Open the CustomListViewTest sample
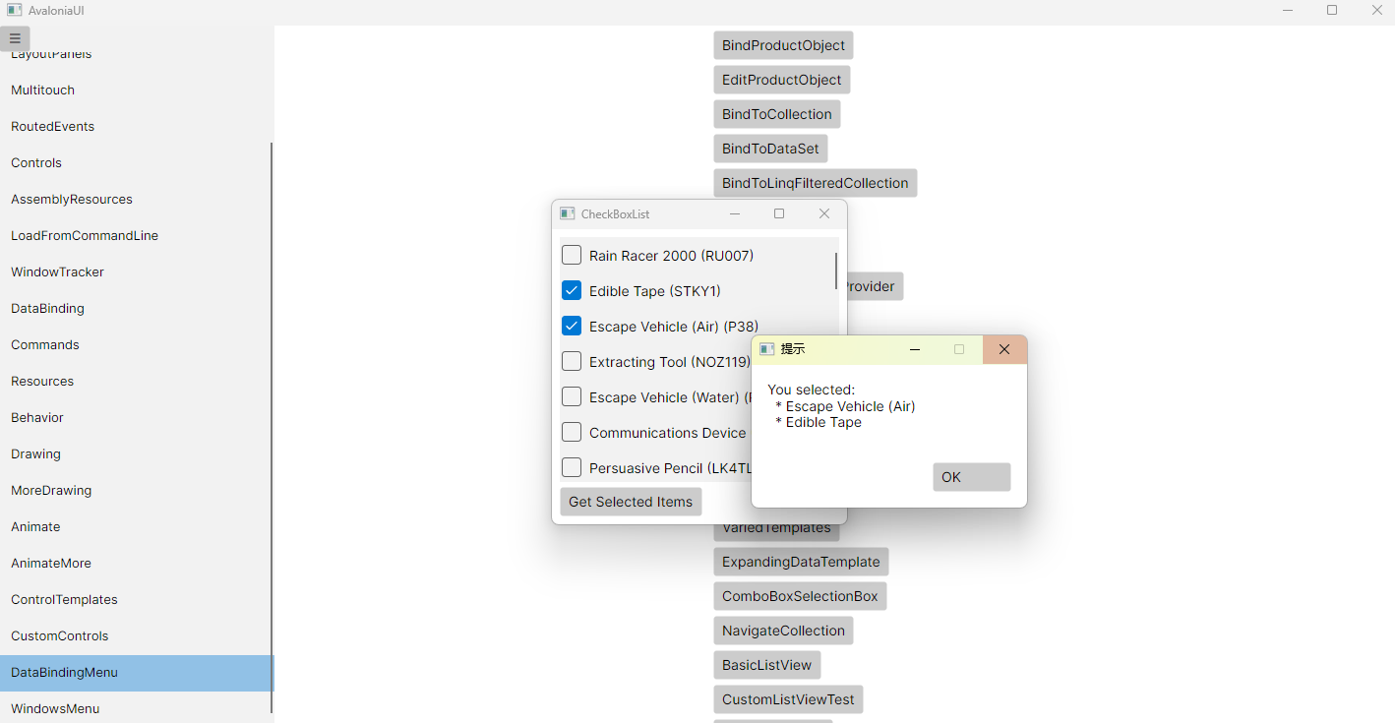This screenshot has width=1395, height=723. (x=788, y=699)
